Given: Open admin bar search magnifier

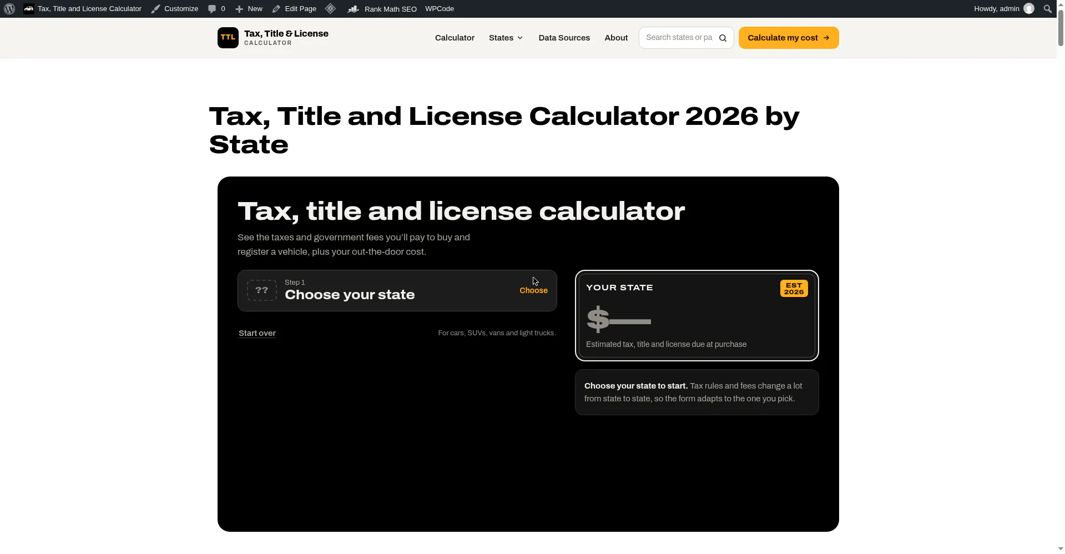Looking at the screenshot, I should pos(1048,9).
